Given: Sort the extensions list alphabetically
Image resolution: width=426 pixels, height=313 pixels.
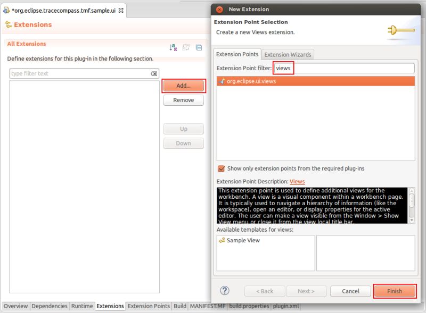Looking at the screenshot, I should pos(173,47).
